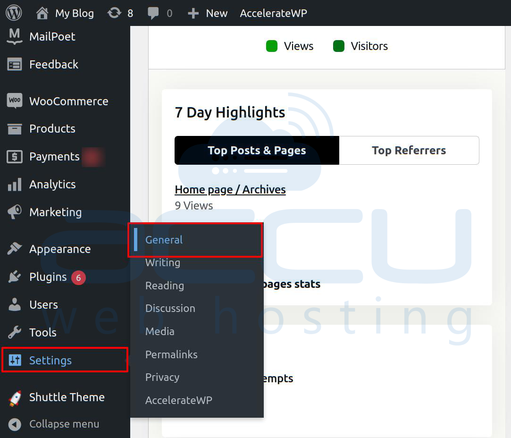Viewport: 511px width, 438px height.
Task: Click the Plugins update count badge
Action: click(x=78, y=278)
